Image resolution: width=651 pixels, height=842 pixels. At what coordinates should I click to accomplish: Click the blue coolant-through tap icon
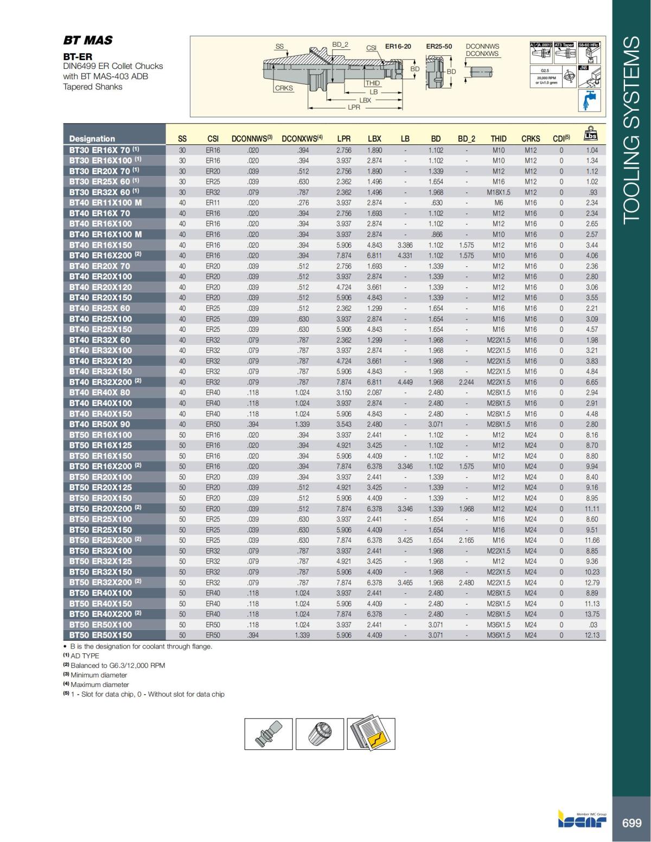pyautogui.click(x=590, y=100)
